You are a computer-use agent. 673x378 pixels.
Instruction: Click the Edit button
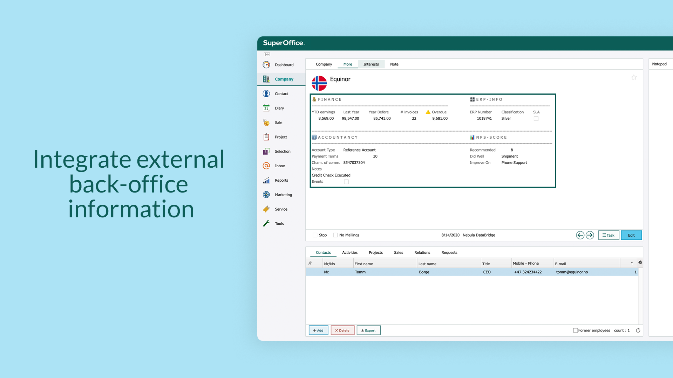pos(631,235)
